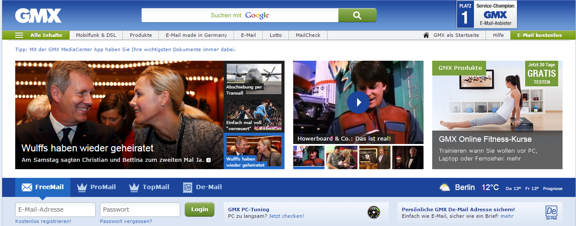The width and height of the screenshot is (576, 226).
Task: Click GMX als Startseite link
Action: point(456,35)
